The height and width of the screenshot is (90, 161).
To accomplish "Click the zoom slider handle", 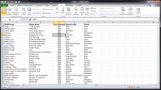I will click(x=149, y=87).
